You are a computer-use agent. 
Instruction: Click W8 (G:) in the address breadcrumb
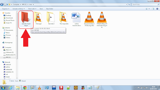point(24,4)
